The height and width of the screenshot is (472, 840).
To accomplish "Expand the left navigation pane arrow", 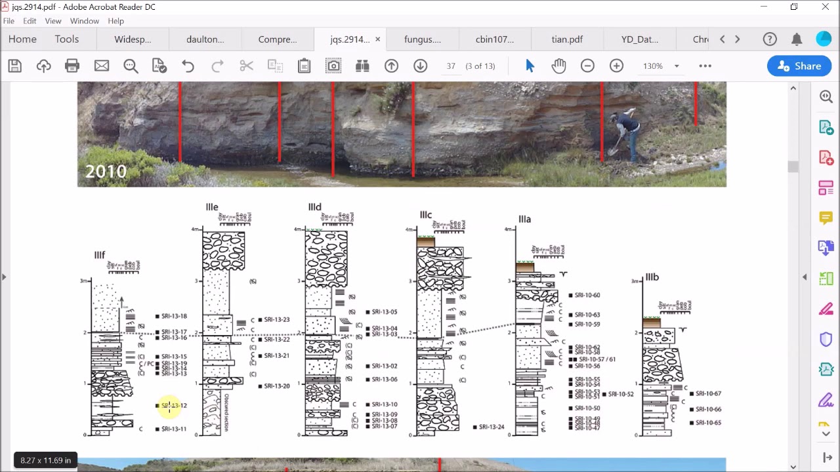I will click(4, 277).
